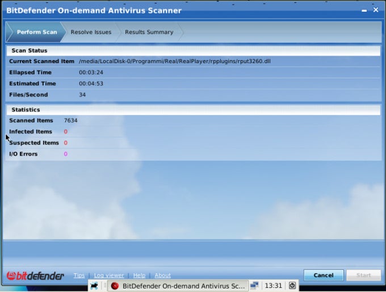Click the Suspected Items label
Image resolution: width=386 pixels, height=292 pixels.
click(34, 143)
